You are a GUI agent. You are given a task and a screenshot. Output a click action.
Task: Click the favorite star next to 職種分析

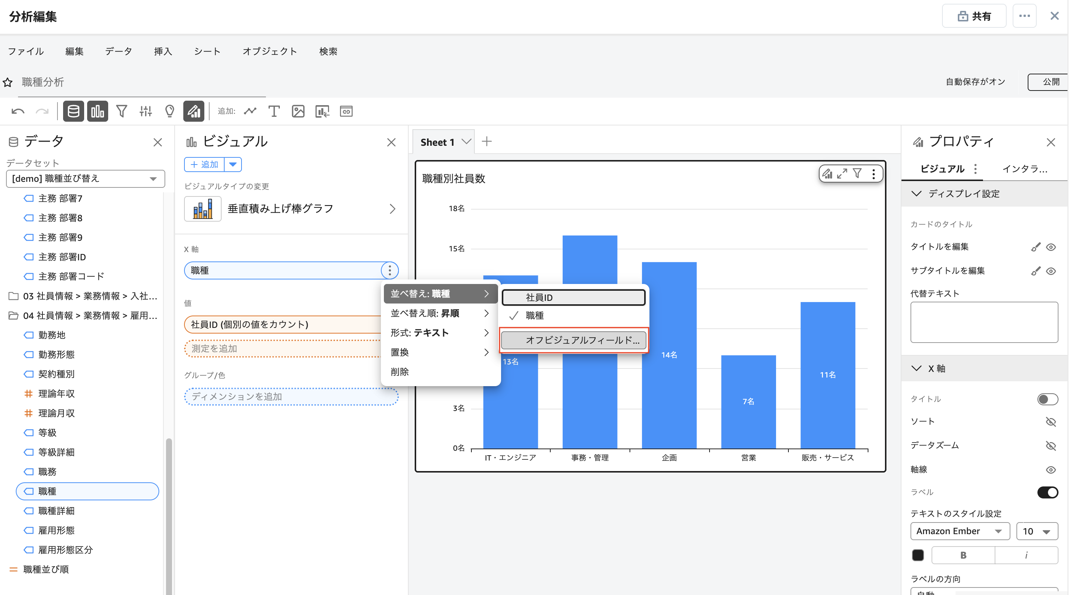[8, 83]
